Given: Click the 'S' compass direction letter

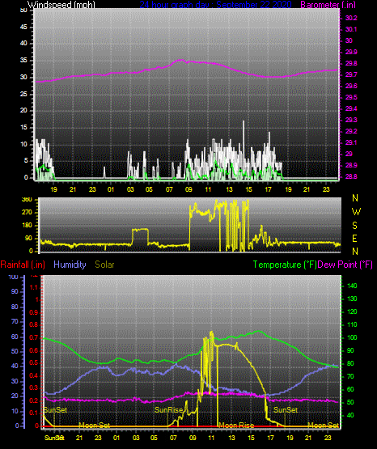Looking at the screenshot, I should tap(354, 226).
